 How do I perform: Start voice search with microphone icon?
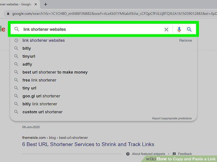[179, 29]
